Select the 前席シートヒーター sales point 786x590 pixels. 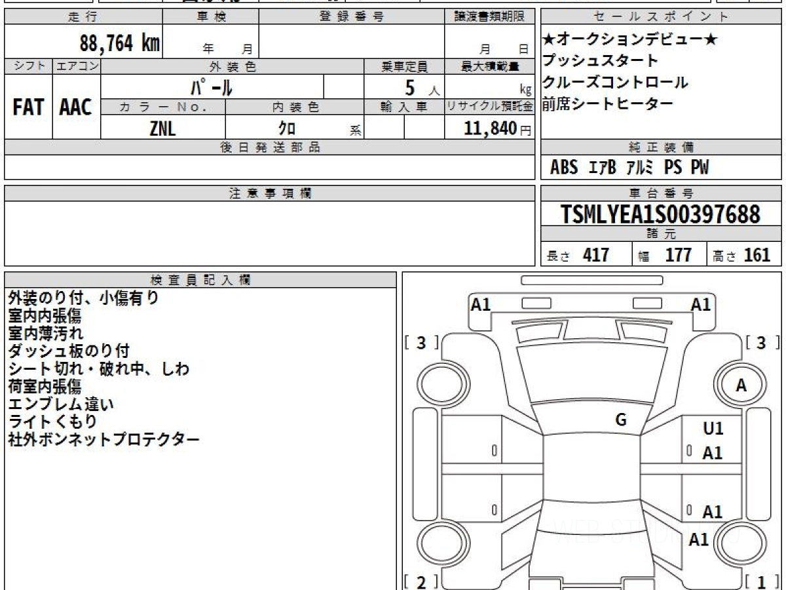tap(607, 104)
